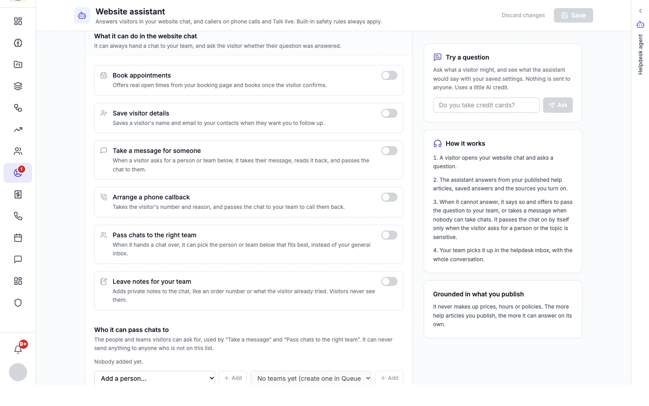Click the vertical Helpdesk agent label
Viewport: 649px width, 406px height.
640,55
